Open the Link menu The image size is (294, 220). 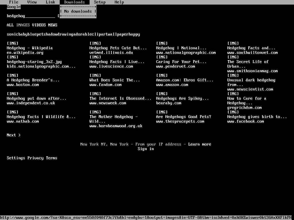(x=51, y=2)
